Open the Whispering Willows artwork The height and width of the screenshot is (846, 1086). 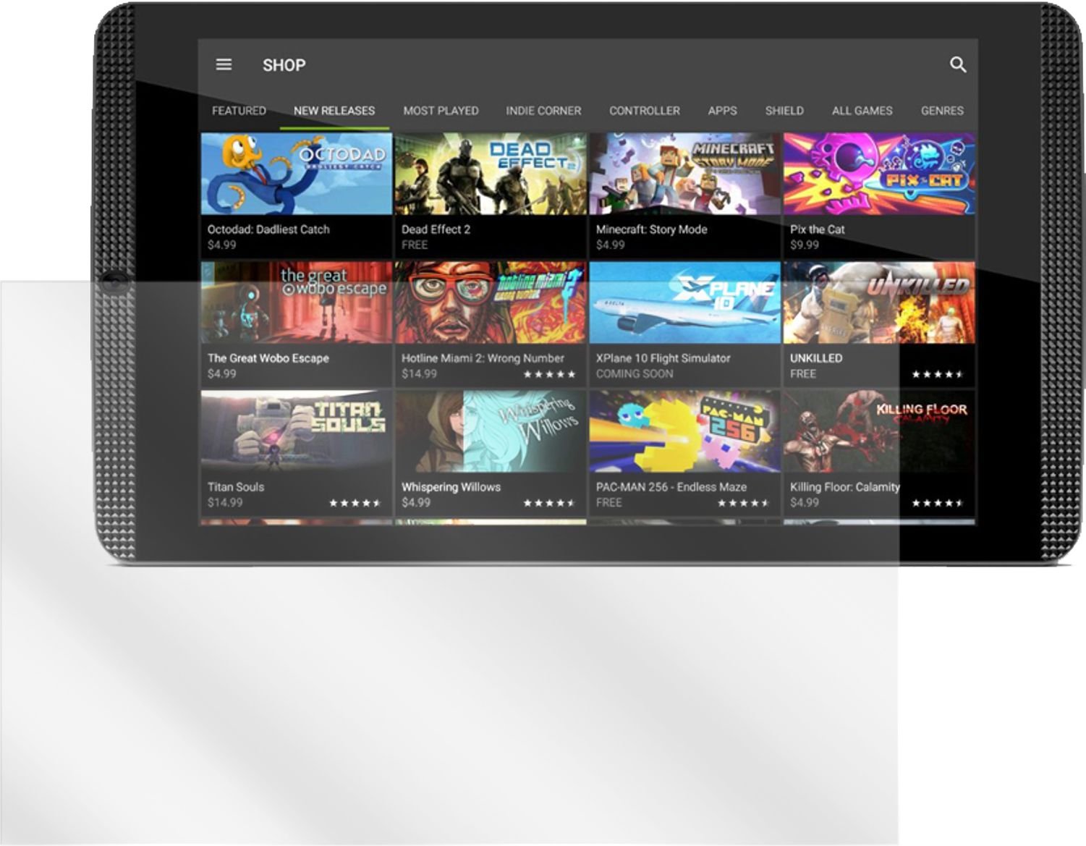pyautogui.click(x=491, y=431)
